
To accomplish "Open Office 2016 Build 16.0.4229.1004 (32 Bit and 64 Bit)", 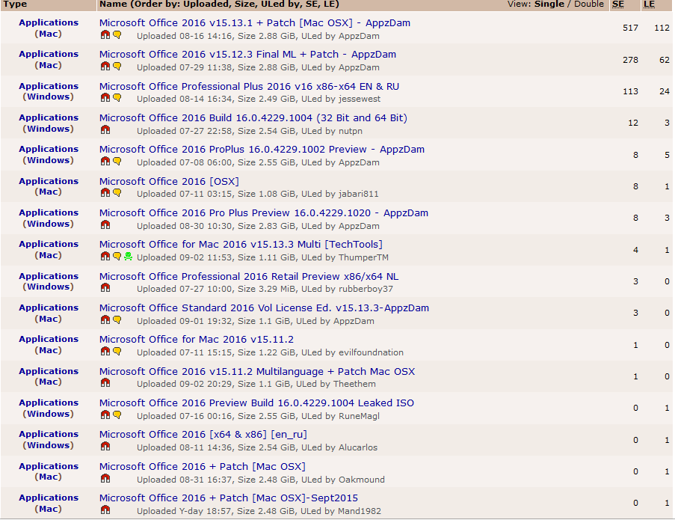I will click(x=253, y=117).
